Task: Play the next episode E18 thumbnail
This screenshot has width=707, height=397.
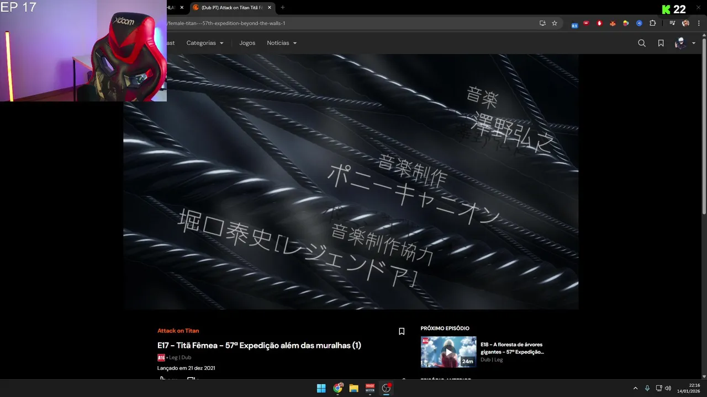Action: point(449,352)
